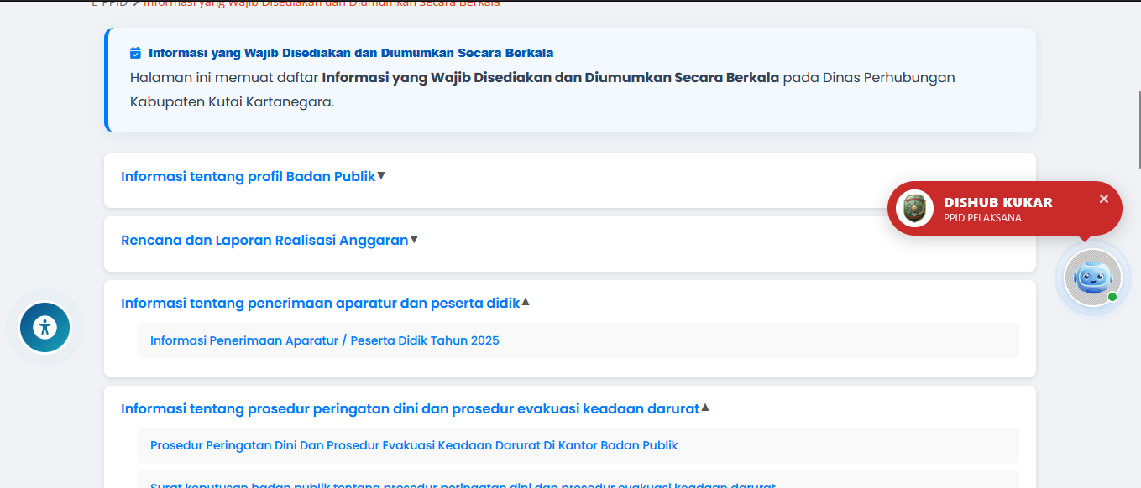The image size is (1141, 488).
Task: Close the DISHUB KUKAR popup
Action: coord(1104,199)
